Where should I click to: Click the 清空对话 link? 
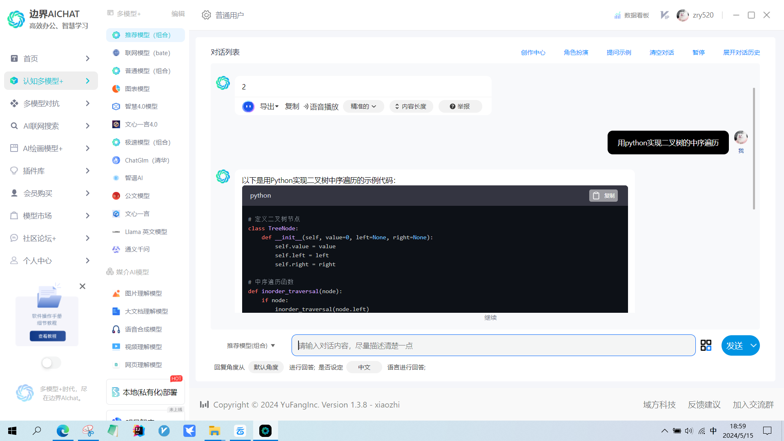[x=661, y=52]
